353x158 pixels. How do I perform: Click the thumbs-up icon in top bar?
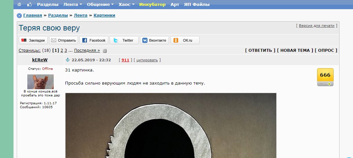(30, 5)
